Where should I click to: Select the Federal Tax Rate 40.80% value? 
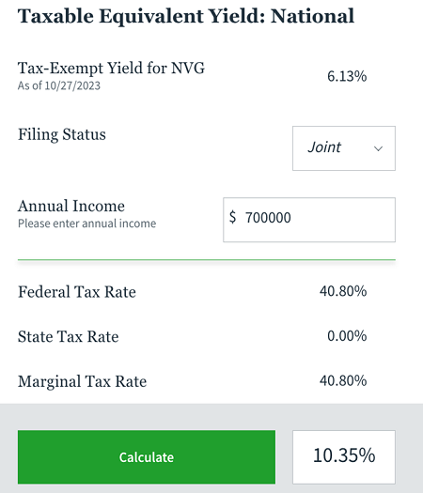pyautogui.click(x=343, y=291)
